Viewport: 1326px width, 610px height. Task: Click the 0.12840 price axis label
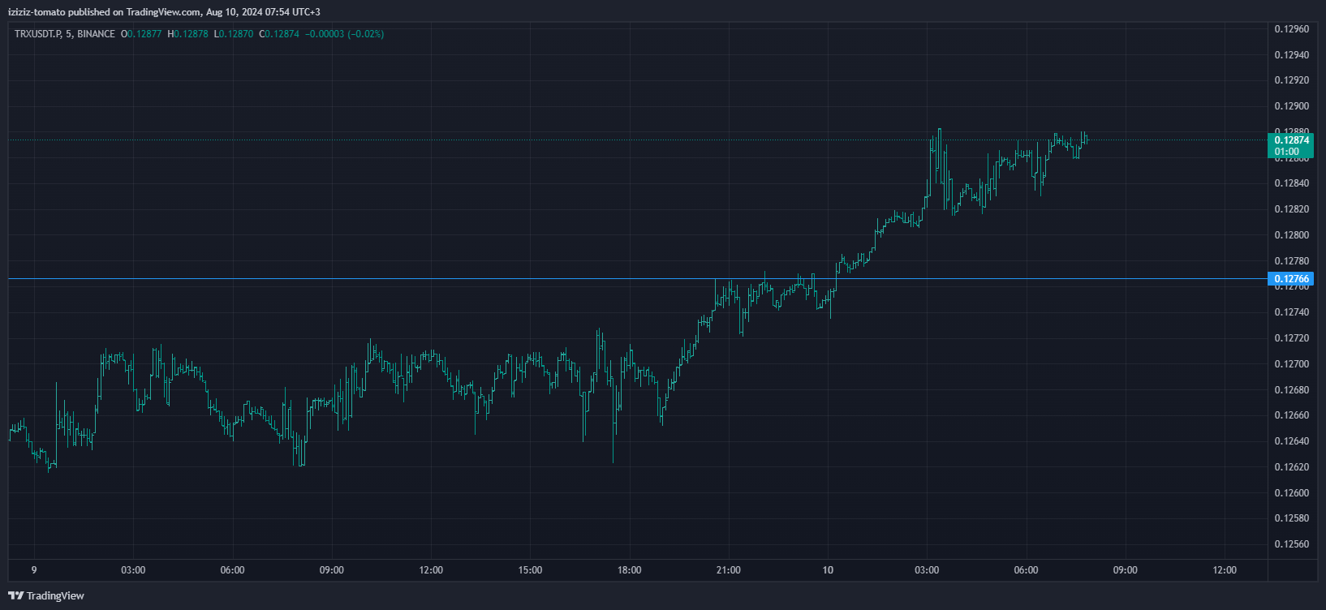point(1291,183)
